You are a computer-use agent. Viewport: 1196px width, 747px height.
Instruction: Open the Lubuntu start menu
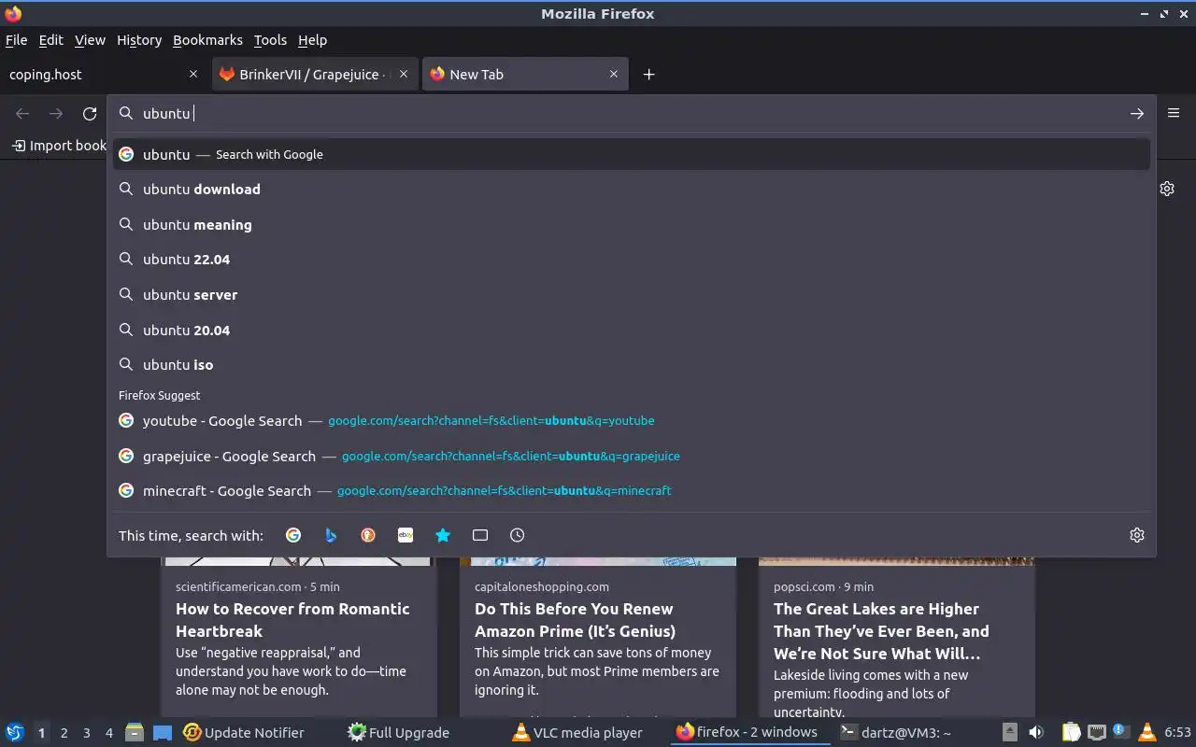pyautogui.click(x=15, y=732)
